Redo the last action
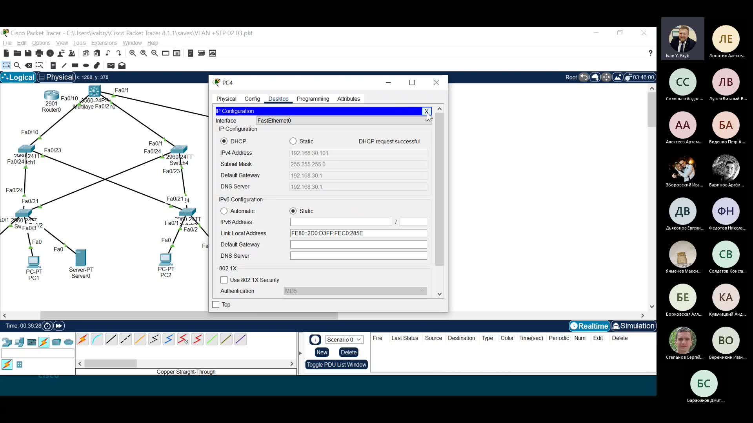Image resolution: width=753 pixels, height=423 pixels. 119,53
